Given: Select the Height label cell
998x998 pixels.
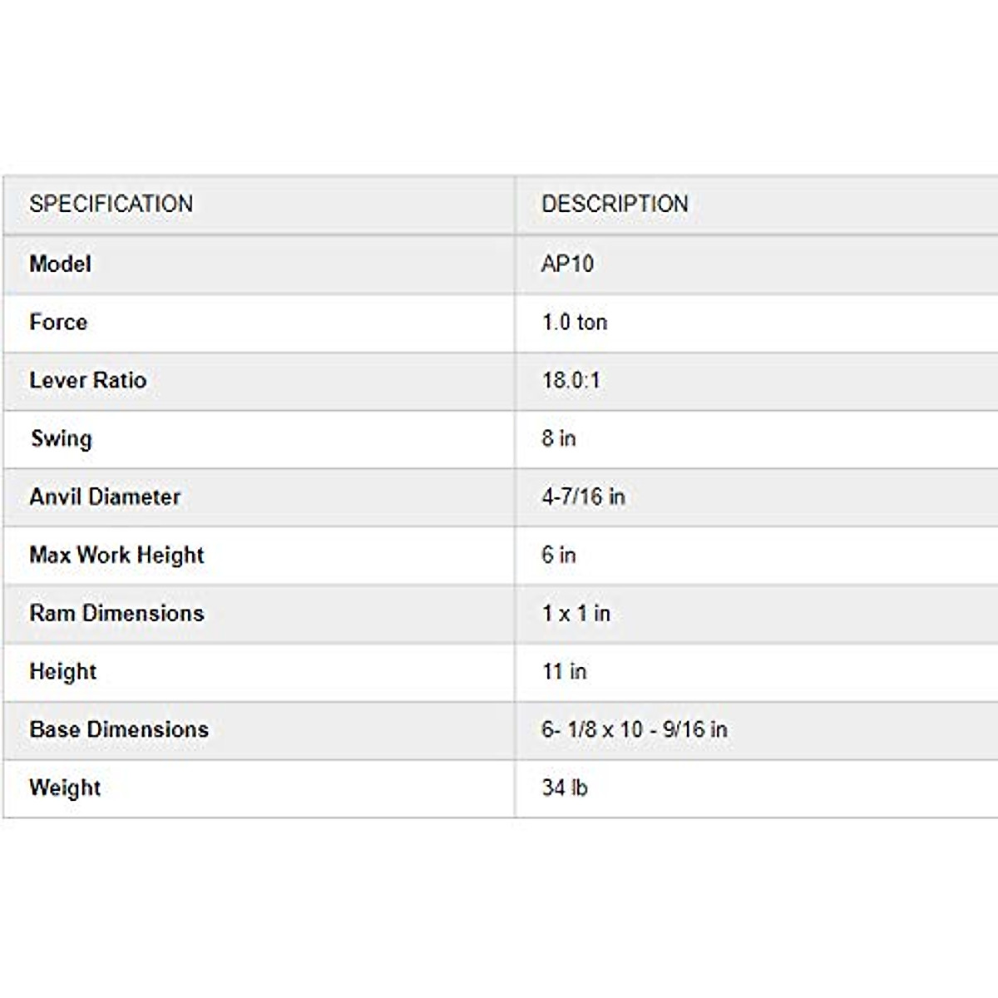Looking at the screenshot, I should tap(63, 671).
